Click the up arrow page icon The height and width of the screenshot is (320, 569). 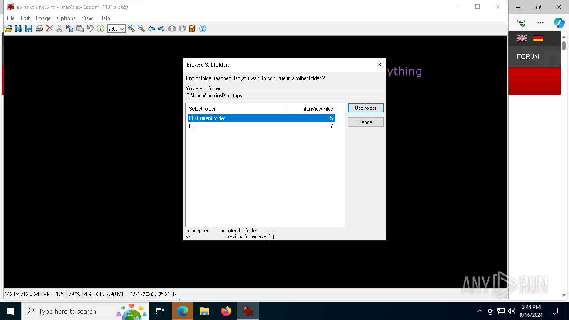pyautogui.click(x=172, y=28)
